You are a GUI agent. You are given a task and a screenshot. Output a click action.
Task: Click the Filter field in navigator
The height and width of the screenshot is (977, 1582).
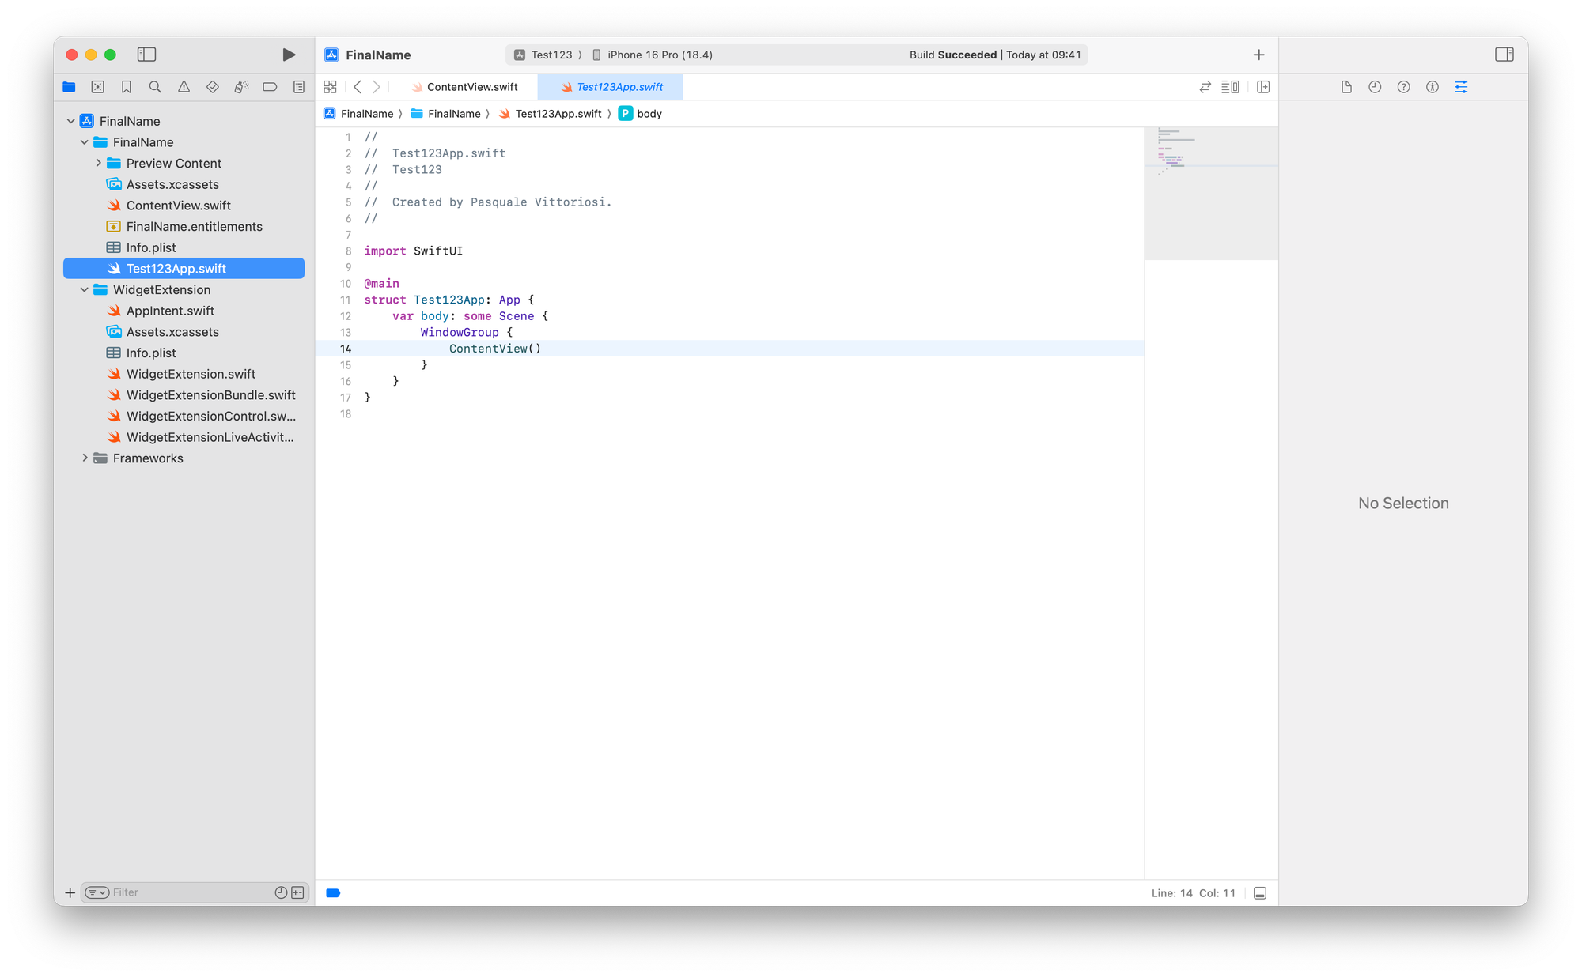tap(190, 892)
